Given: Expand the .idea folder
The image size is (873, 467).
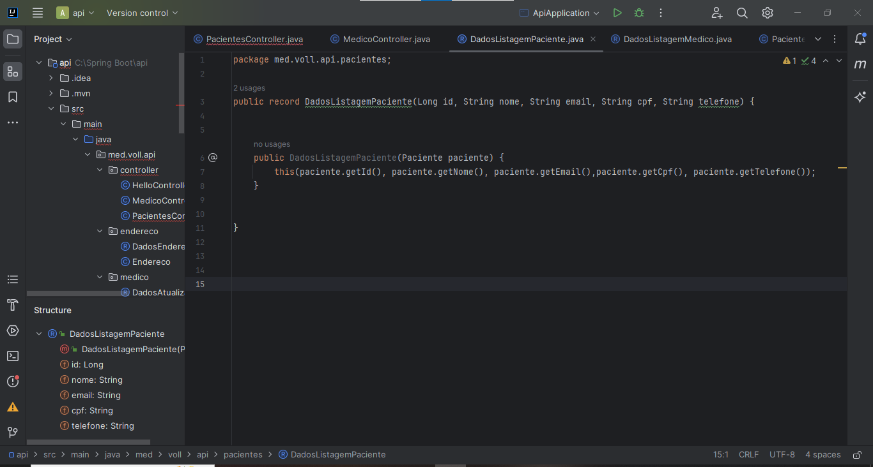Looking at the screenshot, I should click(x=51, y=78).
